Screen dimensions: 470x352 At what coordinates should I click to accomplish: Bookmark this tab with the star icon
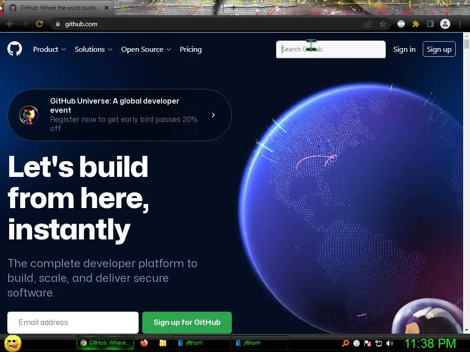point(383,24)
